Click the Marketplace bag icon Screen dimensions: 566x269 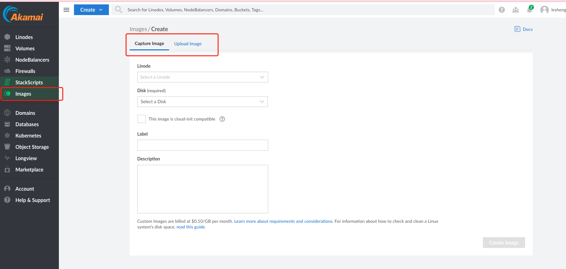7,170
